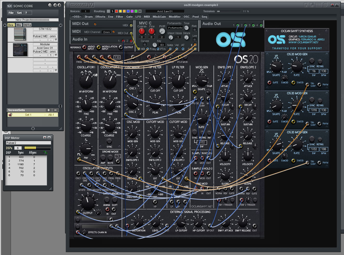Switch to the Dev tab
This screenshot has height=255, width=344.
(11, 25)
